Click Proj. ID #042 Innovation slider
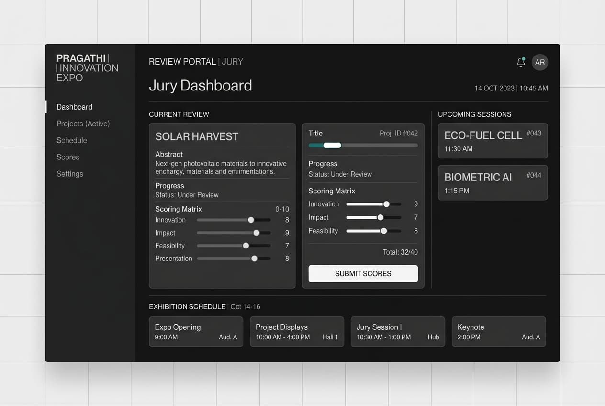The image size is (605, 406). [x=373, y=204]
